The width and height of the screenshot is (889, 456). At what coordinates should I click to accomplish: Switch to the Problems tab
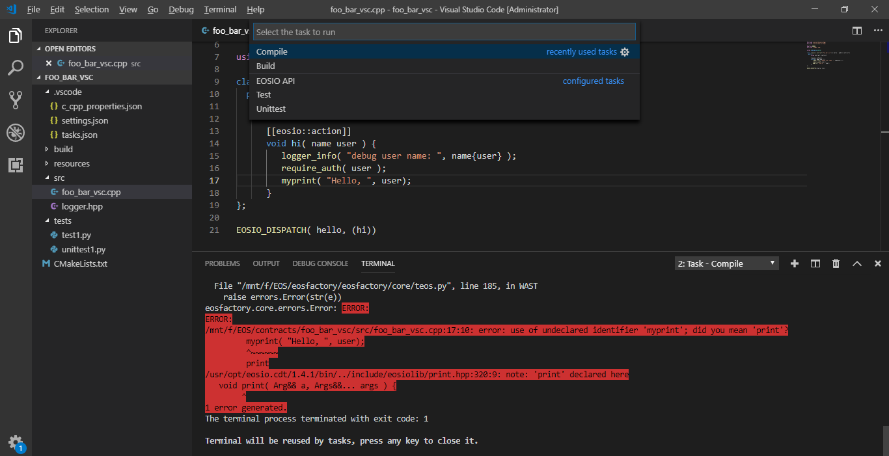[x=223, y=263]
